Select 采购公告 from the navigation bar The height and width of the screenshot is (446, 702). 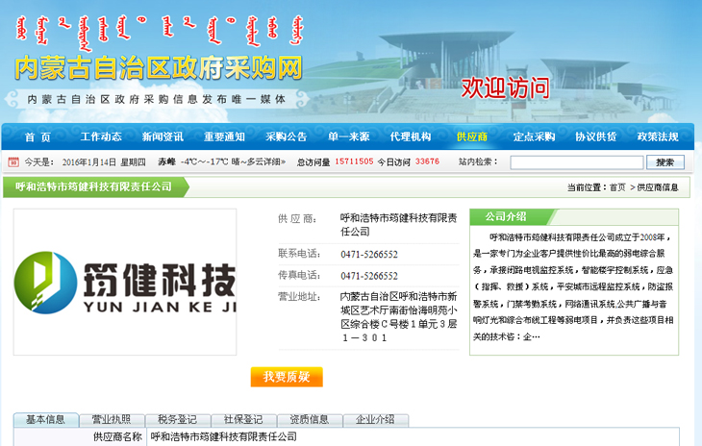point(287,136)
